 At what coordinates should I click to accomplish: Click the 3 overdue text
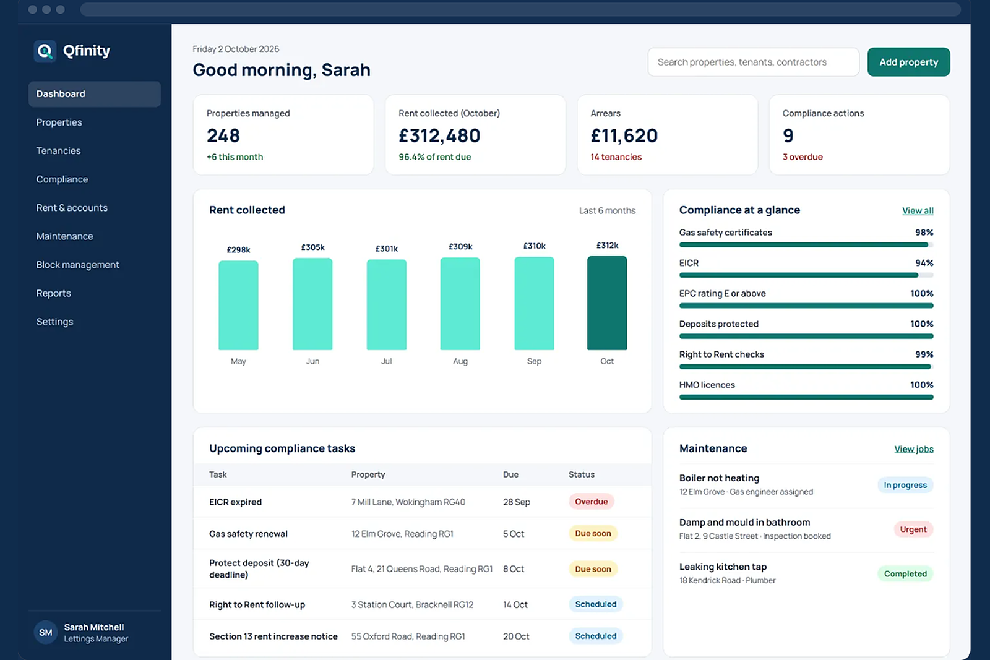(803, 157)
